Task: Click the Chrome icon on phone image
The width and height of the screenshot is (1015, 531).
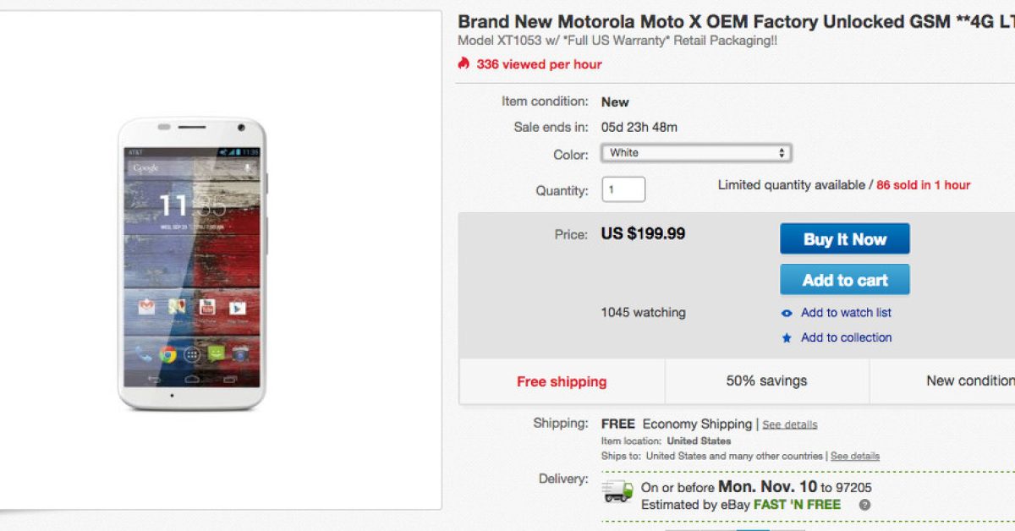Action: pyautogui.click(x=168, y=354)
